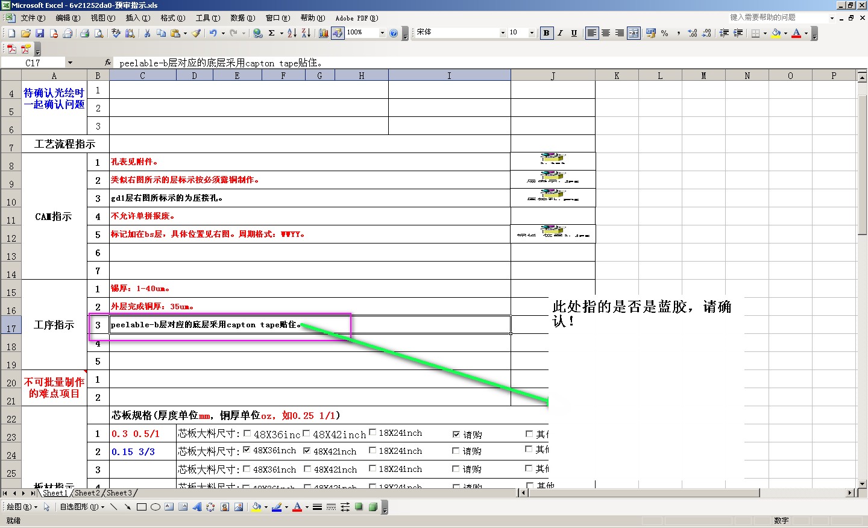Open the font size dropdown

tap(532, 33)
